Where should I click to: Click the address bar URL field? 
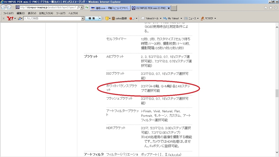pyautogui.click(x=48, y=7)
